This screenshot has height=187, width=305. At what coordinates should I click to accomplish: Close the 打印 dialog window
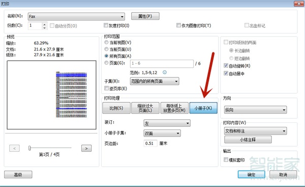click(298, 4)
